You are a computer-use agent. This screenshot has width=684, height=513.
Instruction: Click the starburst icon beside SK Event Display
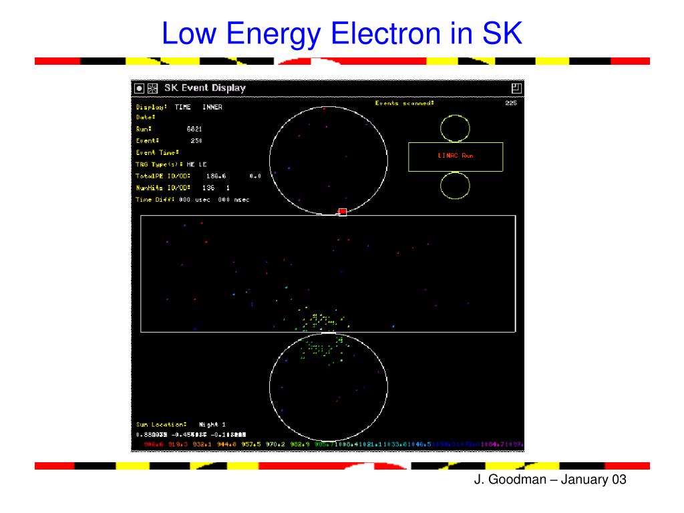tap(152, 89)
